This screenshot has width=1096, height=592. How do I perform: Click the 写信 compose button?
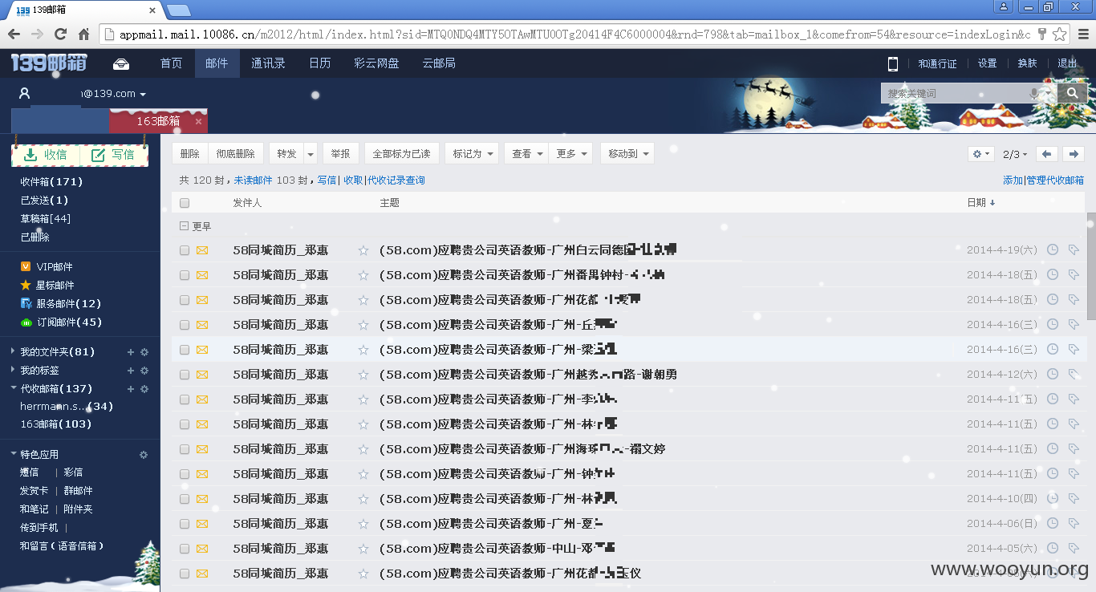pos(114,155)
